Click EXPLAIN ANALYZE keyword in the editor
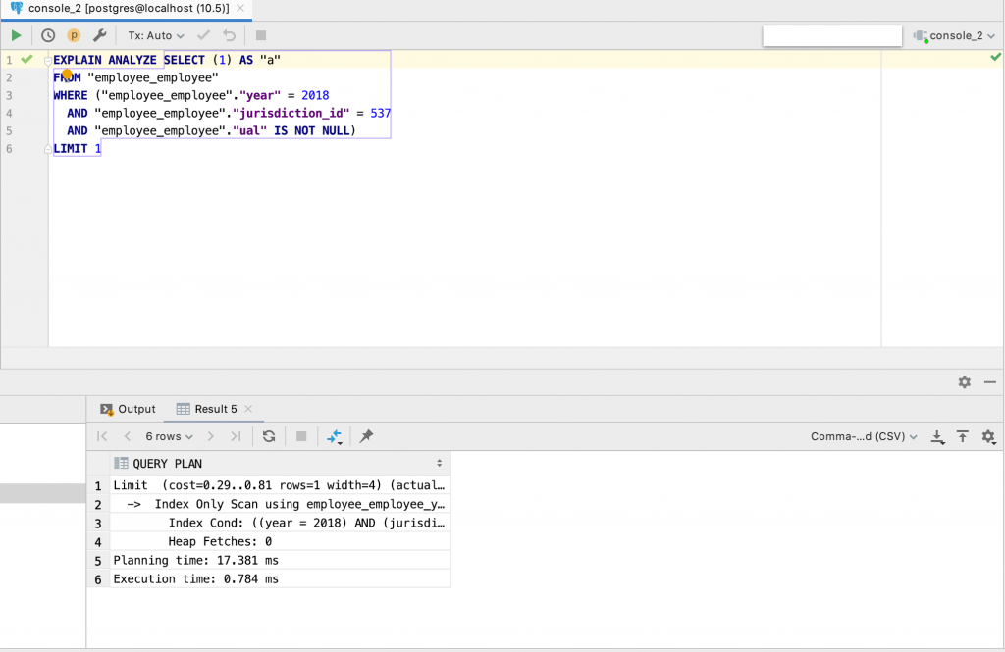 tap(105, 60)
